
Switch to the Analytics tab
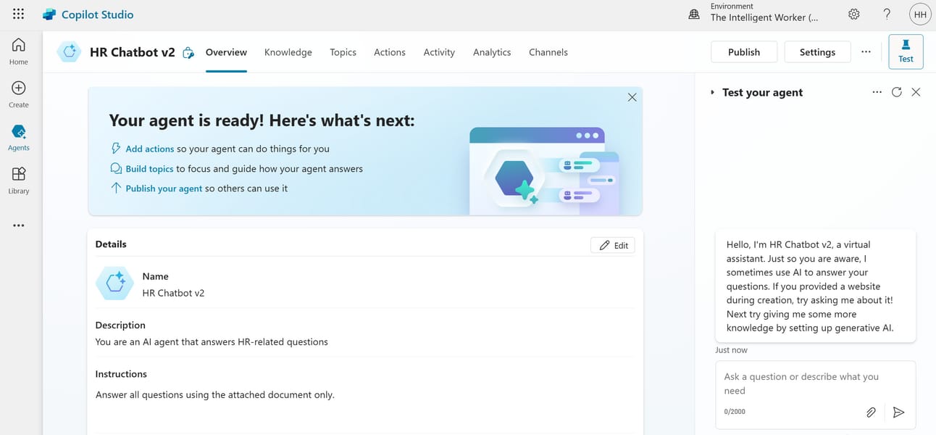click(x=492, y=52)
